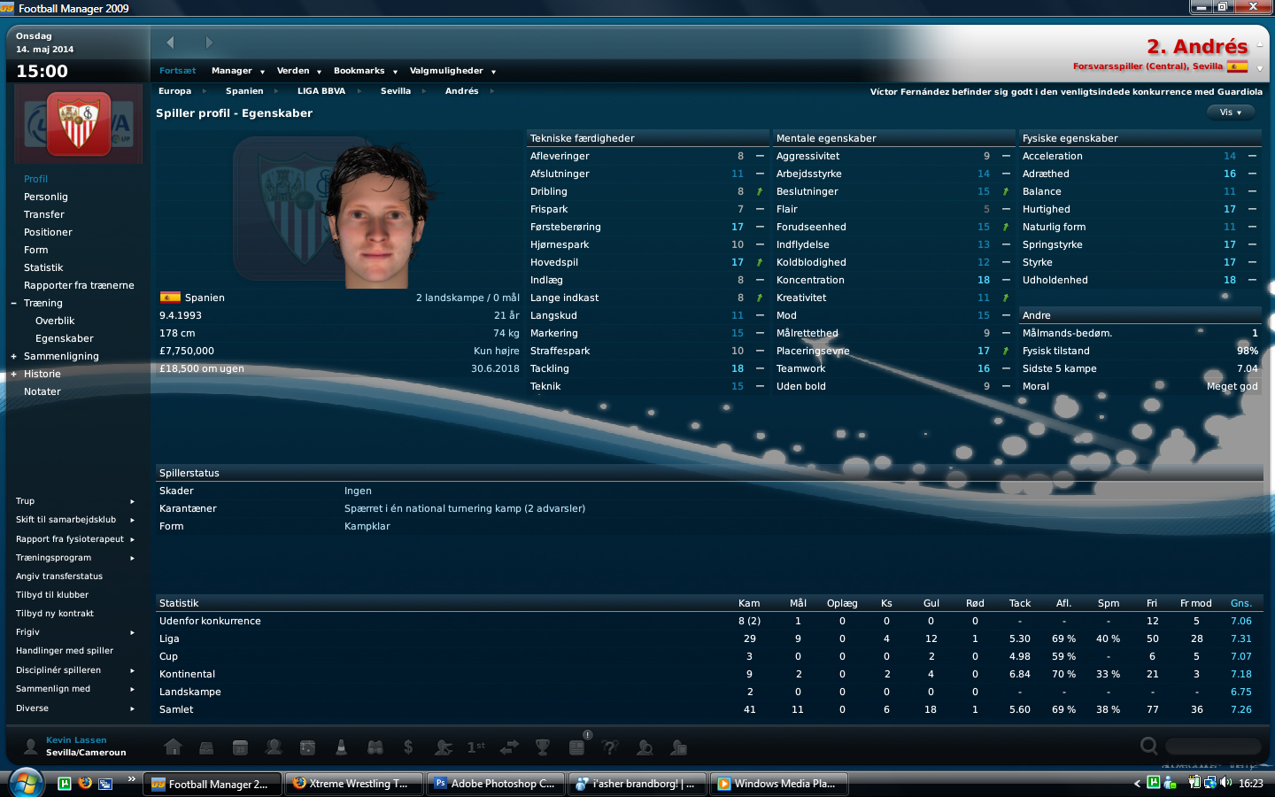1275x797 pixels.
Task: Open the Windows Start orb
Action: tap(26, 783)
